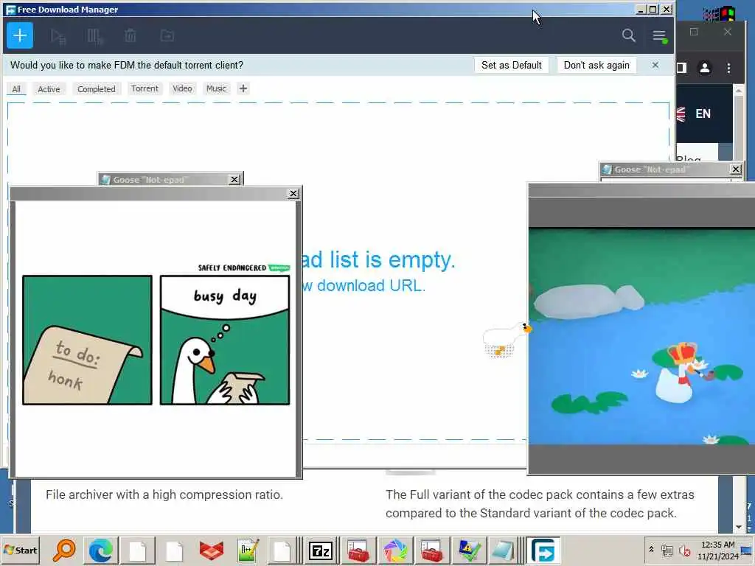Select the Active filter tab
Image resolution: width=755 pixels, height=566 pixels.
49,89
